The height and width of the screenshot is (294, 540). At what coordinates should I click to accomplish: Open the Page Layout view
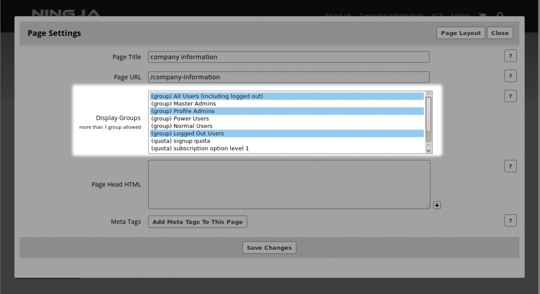[x=461, y=33]
